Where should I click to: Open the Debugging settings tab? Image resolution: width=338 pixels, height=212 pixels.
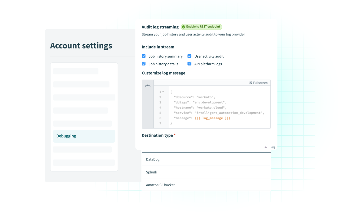tap(84, 136)
